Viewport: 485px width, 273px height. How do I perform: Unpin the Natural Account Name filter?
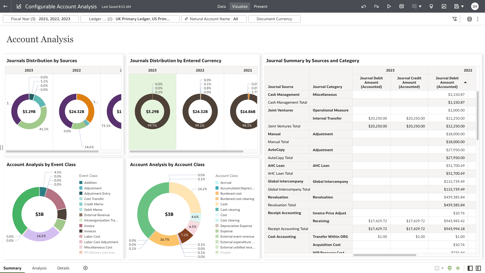[x=186, y=19]
